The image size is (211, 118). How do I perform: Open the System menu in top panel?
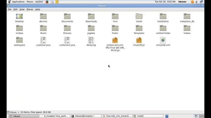click(39, 2)
